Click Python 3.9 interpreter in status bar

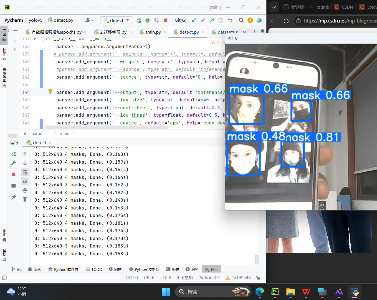(x=209, y=278)
